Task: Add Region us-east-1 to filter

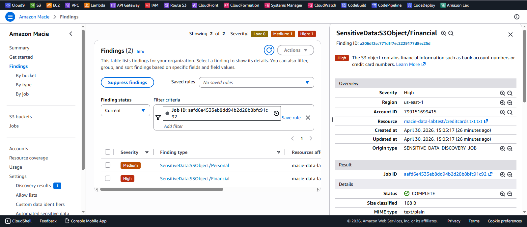Action: [x=502, y=103]
